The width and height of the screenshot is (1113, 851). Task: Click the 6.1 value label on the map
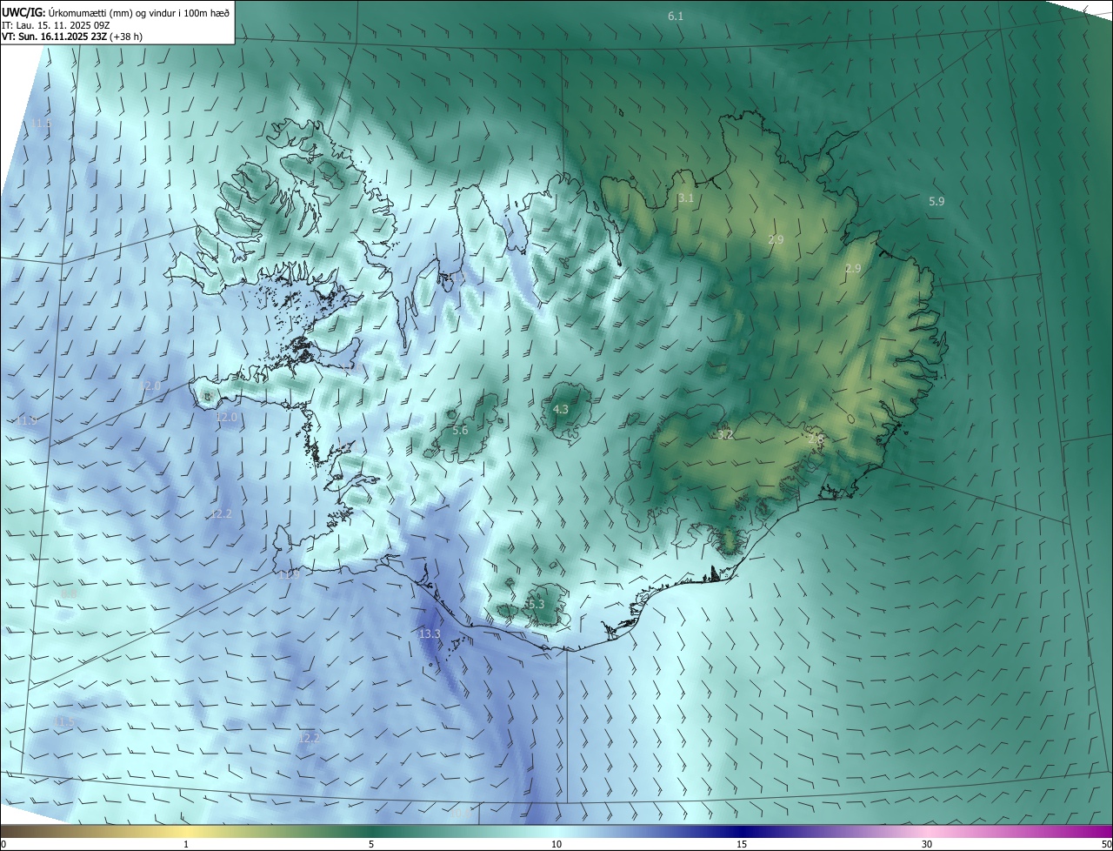tap(676, 17)
